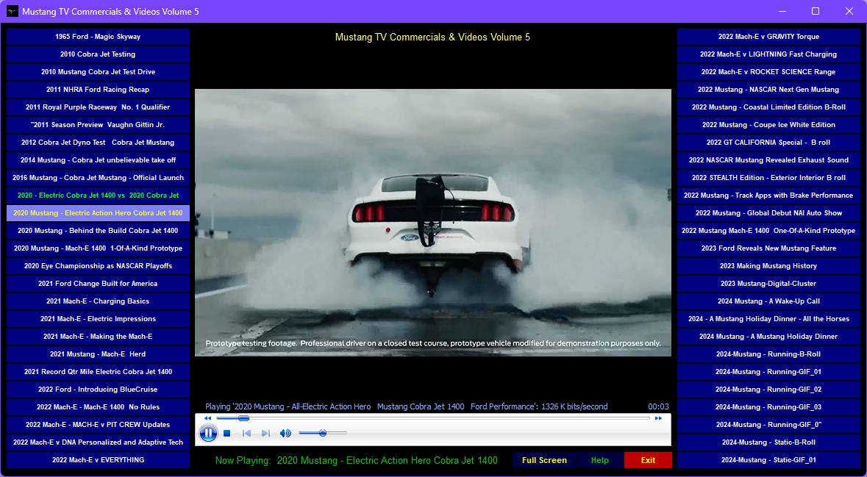This screenshot has width=867, height=477.
Task: Select '2022 Mustang - Track Apps with Brake Performance'
Action: coord(768,196)
